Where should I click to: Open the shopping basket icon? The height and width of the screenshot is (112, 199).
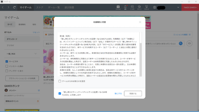[x=146, y=7]
